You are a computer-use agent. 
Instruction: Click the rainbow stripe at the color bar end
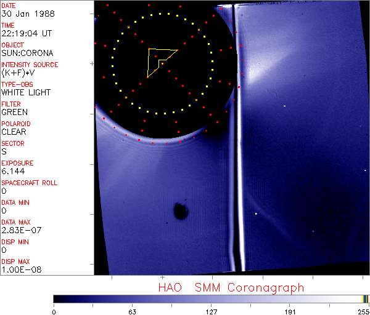coord(366,298)
